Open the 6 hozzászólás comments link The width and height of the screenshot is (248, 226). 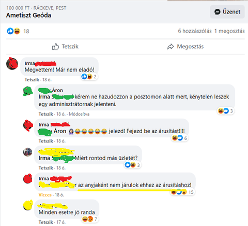point(195,31)
